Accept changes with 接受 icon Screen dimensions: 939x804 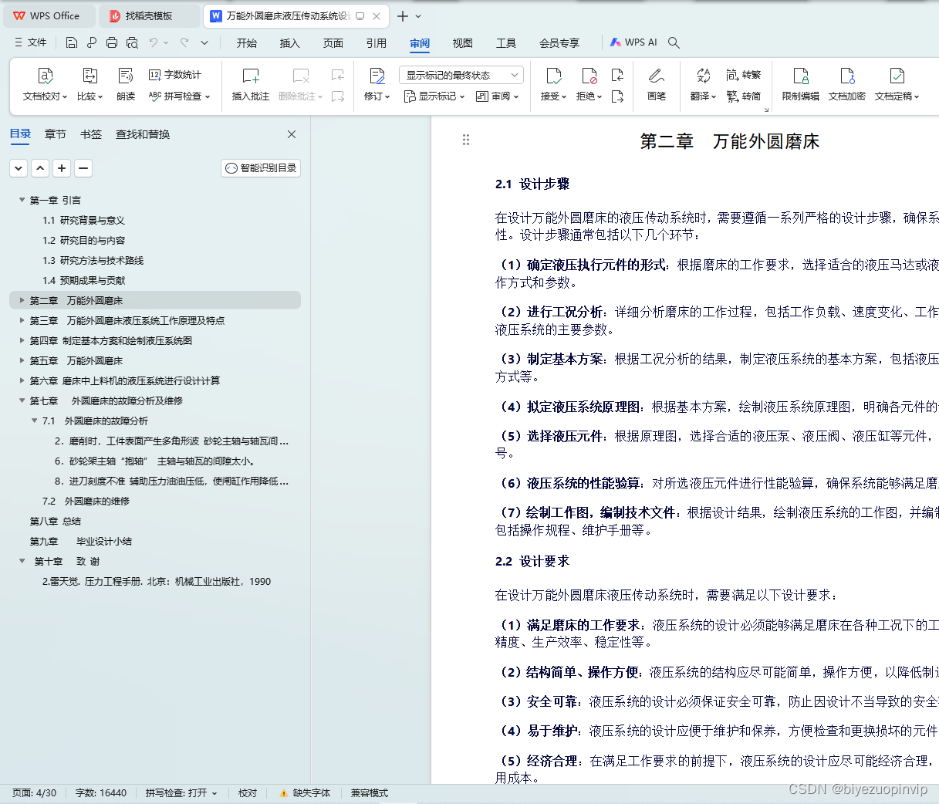point(553,76)
